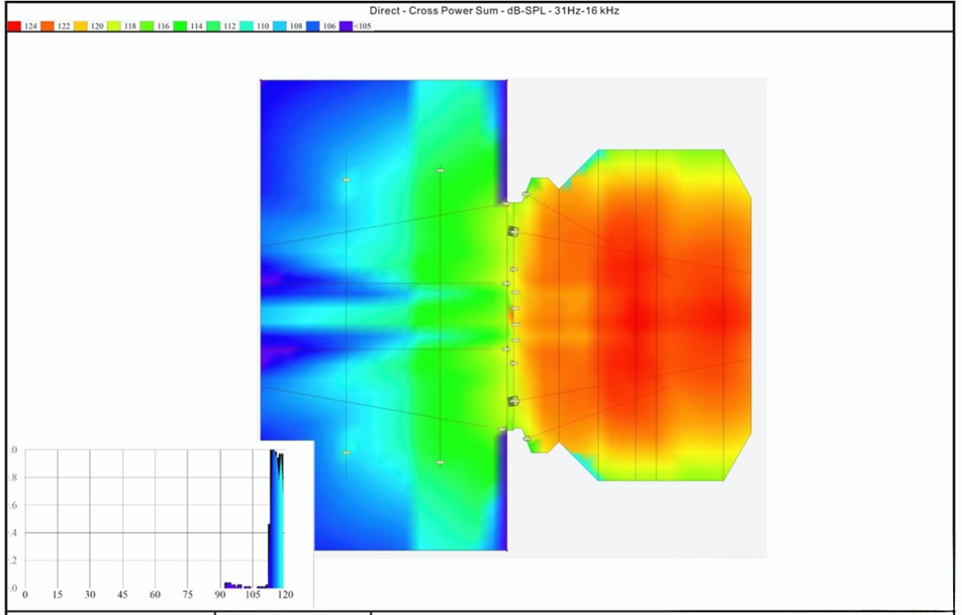Viewport: 962px width, 615px height.
Task: Click the red 124 dB legend swatch
Action: 14,27
